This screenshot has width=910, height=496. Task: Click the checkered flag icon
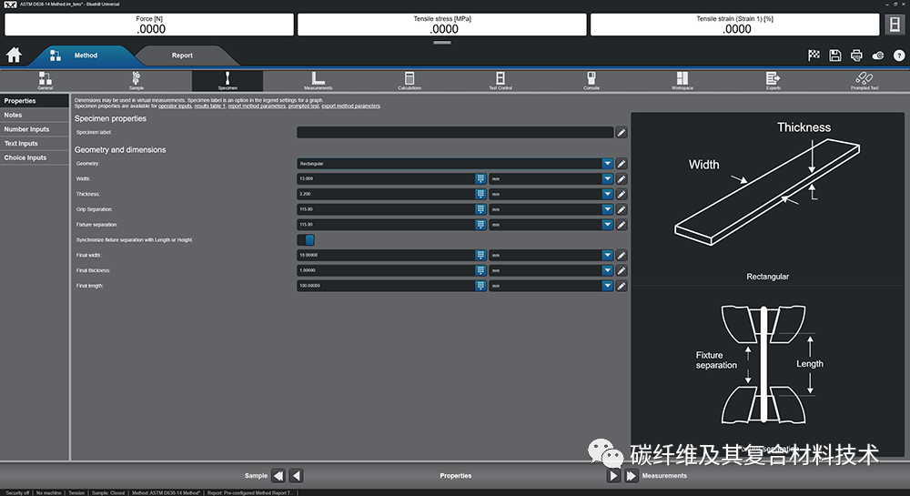pyautogui.click(x=814, y=56)
